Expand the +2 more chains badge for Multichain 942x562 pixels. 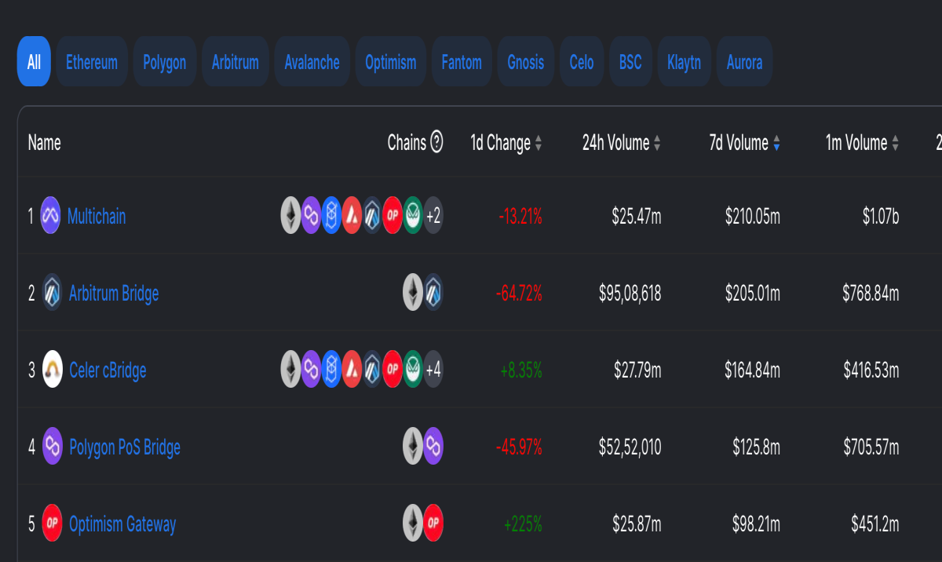433,216
